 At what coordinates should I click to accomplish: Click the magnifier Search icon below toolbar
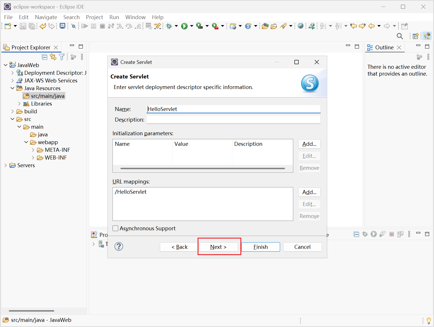pyautogui.click(x=400, y=36)
